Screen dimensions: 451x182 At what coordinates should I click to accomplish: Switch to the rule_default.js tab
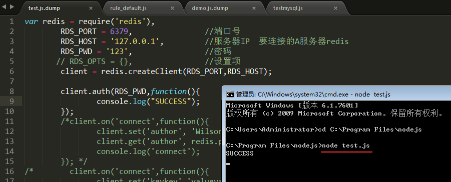tap(128, 8)
